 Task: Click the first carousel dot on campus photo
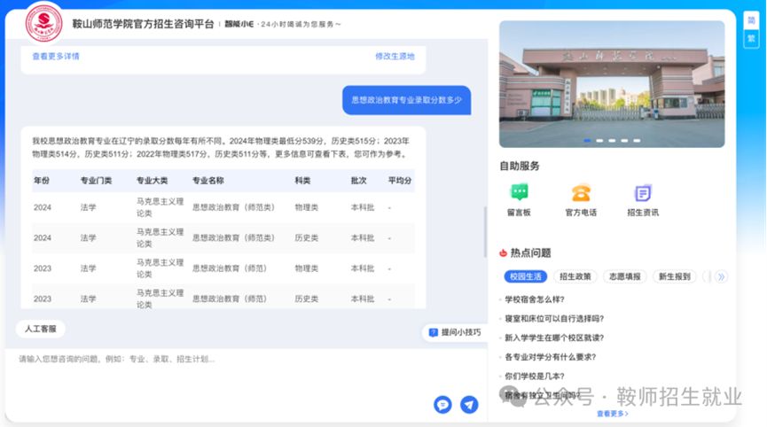(x=587, y=140)
